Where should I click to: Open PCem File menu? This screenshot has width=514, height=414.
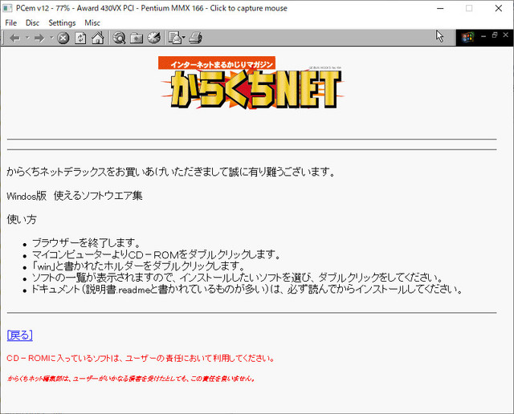pos(10,23)
